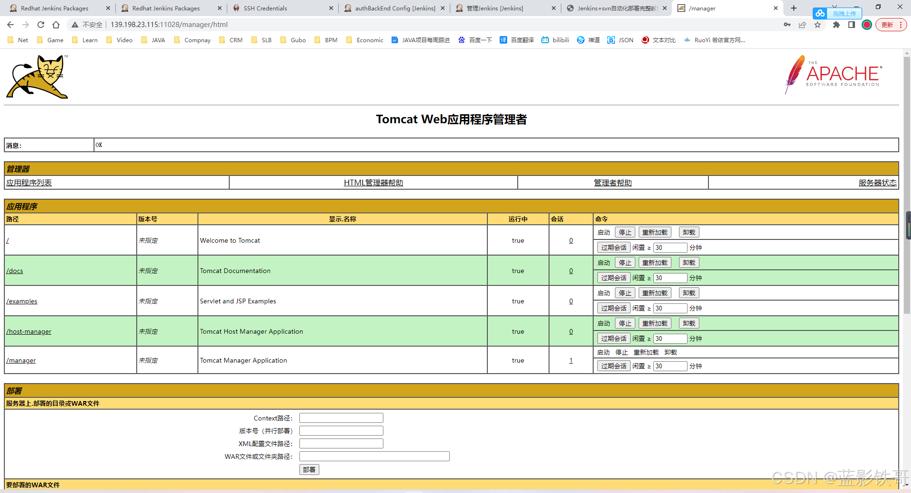Image resolution: width=911 pixels, height=493 pixels.
Task: Click the 部署 deploy button
Action: (x=309, y=470)
